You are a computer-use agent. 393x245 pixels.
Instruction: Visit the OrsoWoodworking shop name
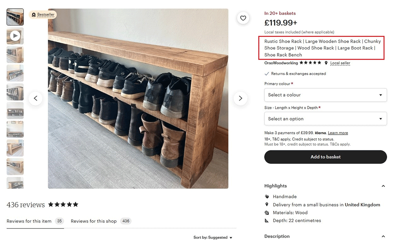[x=281, y=63]
